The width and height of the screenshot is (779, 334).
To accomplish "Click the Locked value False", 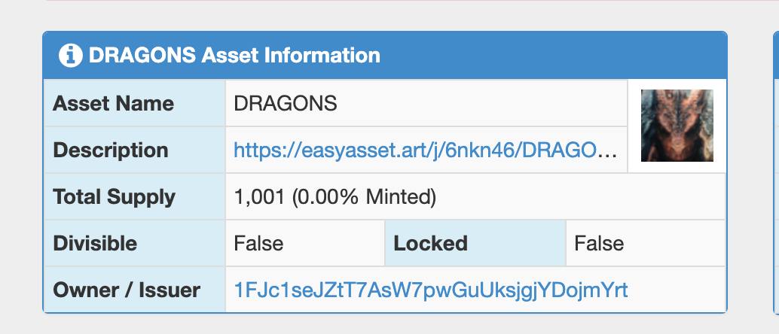I will tap(599, 244).
